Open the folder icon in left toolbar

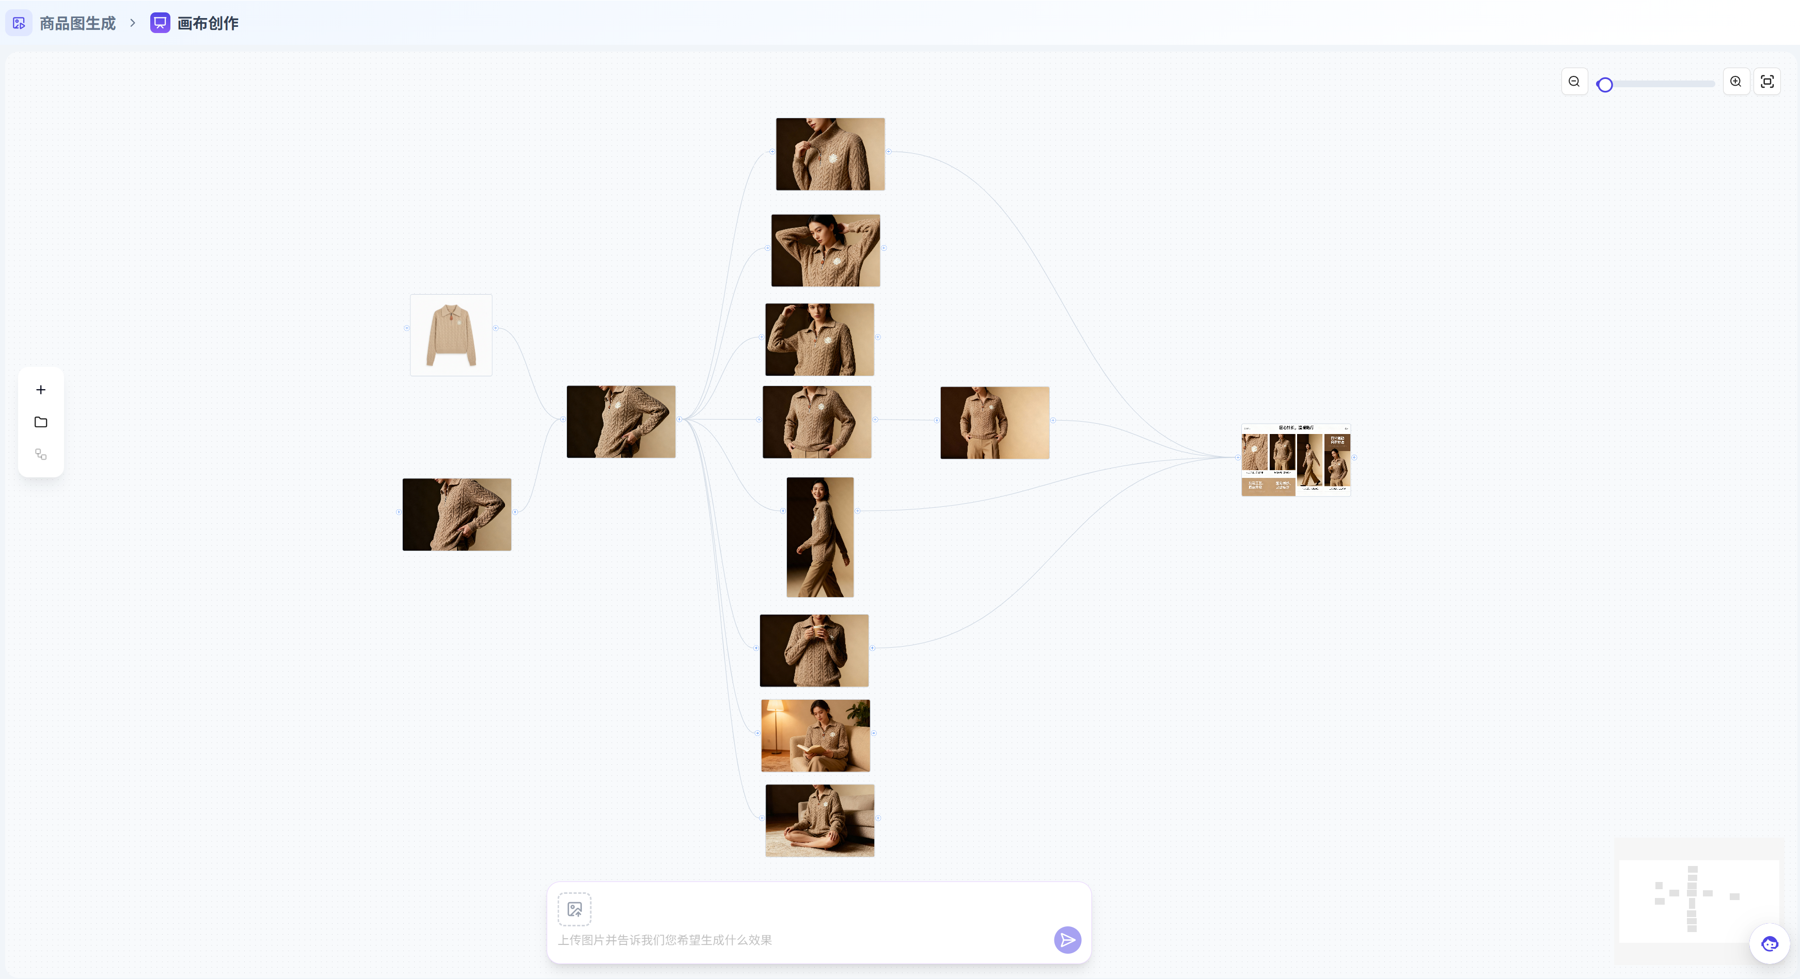pyautogui.click(x=40, y=422)
